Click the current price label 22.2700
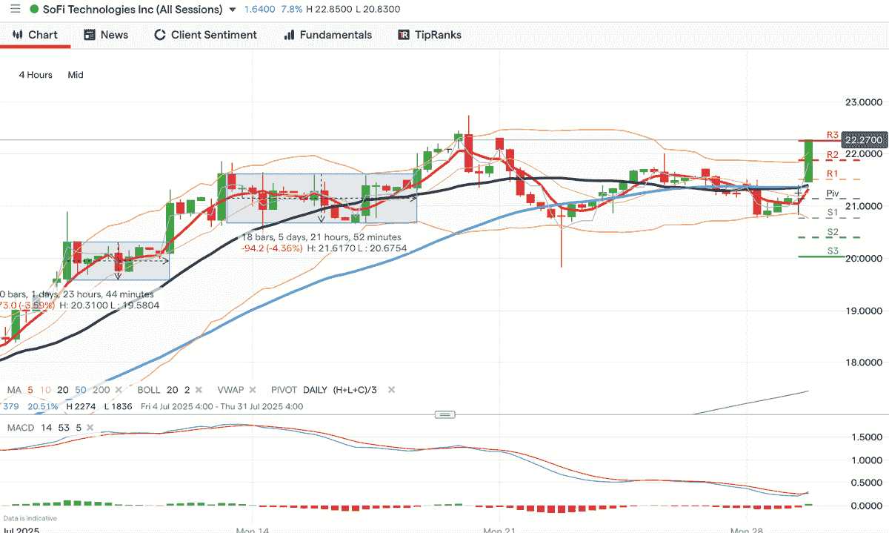 point(864,140)
